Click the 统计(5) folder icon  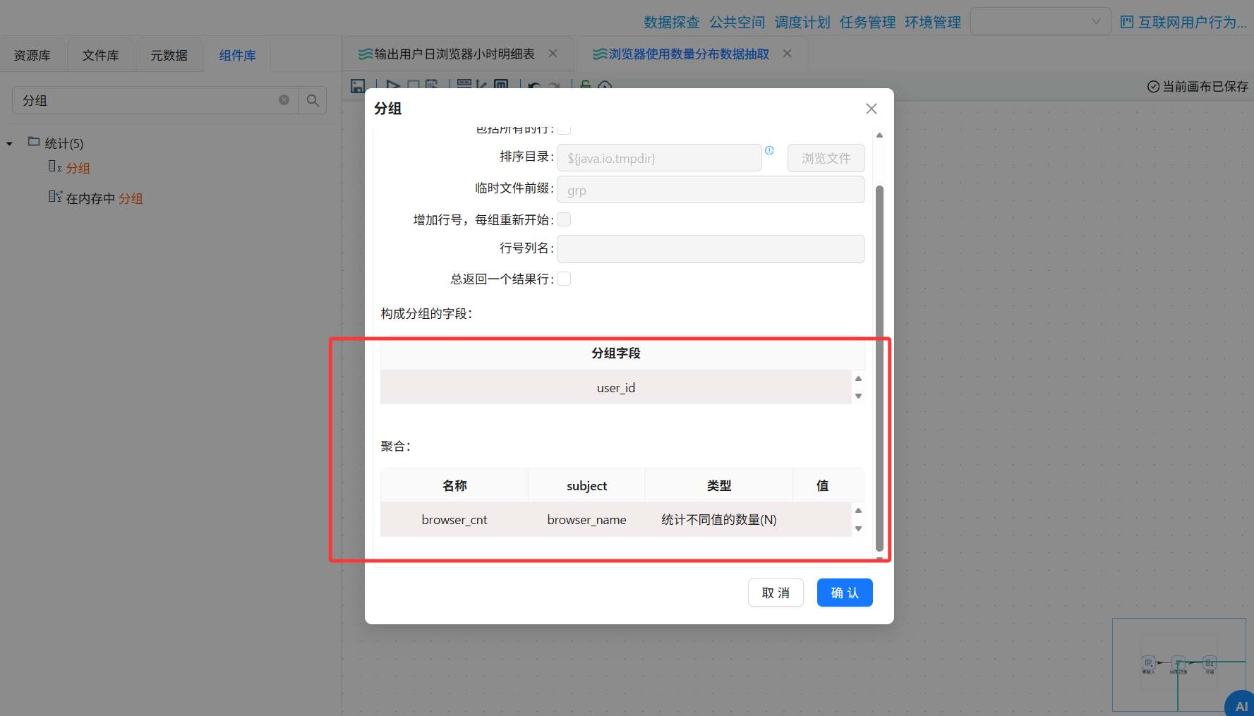[x=34, y=142]
